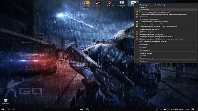Switch the ENG input language indicator
198x111 pixels.
181,109
